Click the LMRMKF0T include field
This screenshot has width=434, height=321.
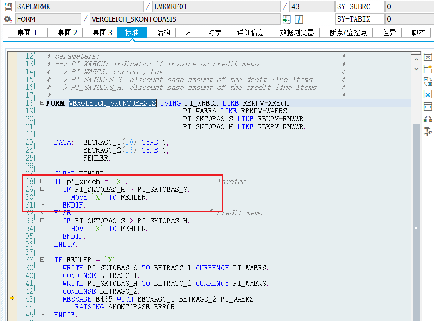pyautogui.click(x=216, y=6)
